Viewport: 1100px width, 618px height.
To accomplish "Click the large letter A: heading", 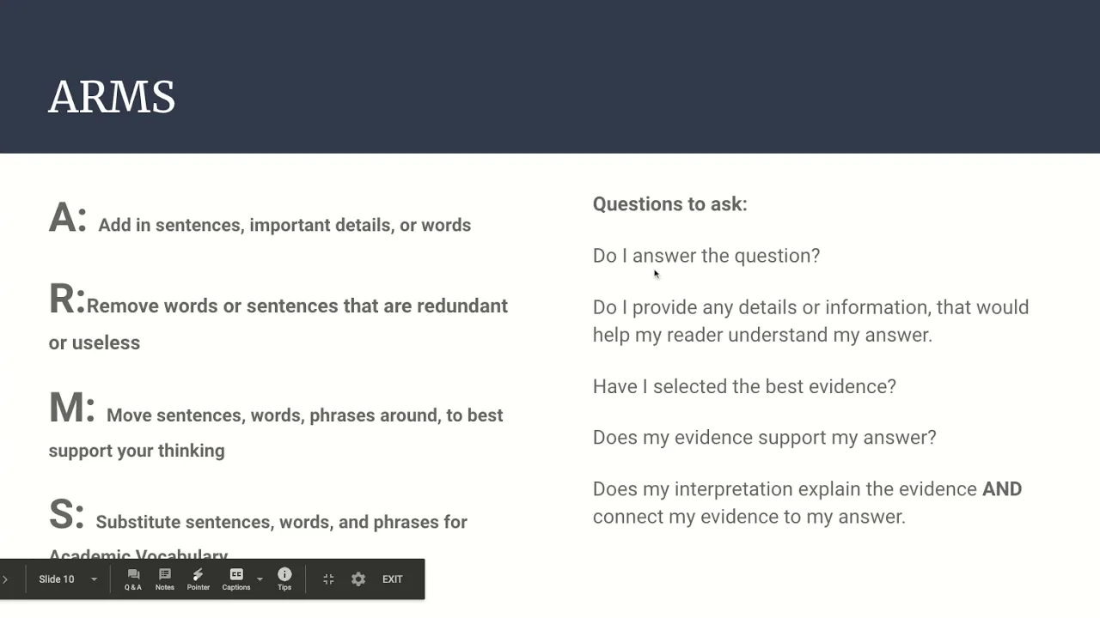I will [x=68, y=218].
